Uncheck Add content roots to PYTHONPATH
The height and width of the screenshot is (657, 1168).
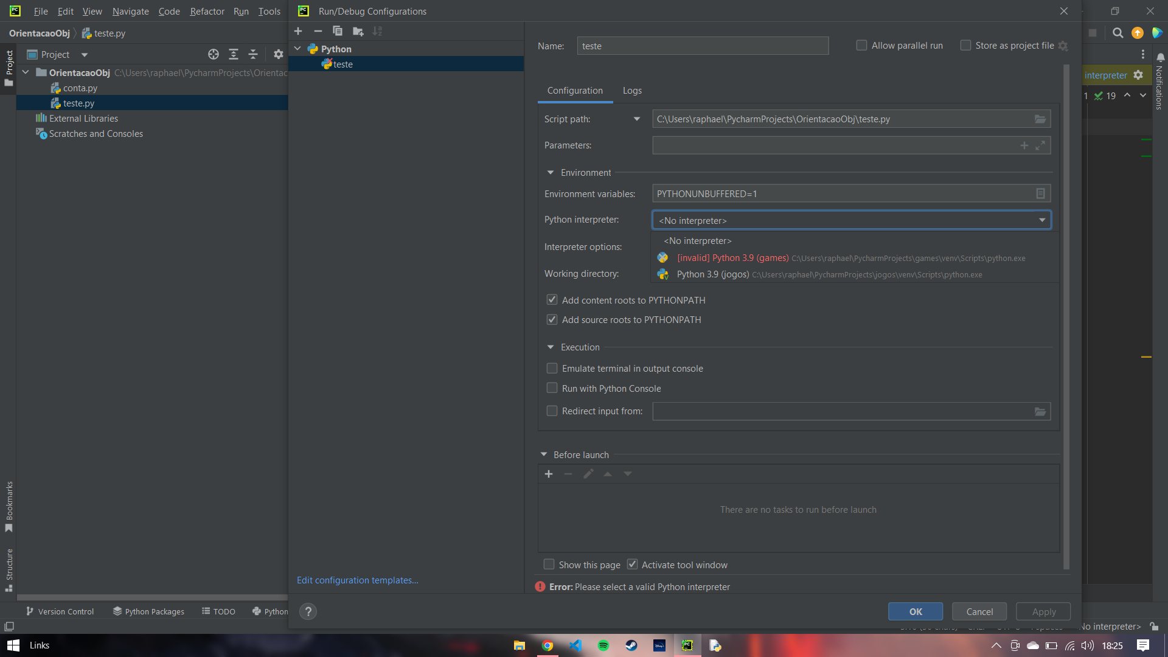(552, 300)
